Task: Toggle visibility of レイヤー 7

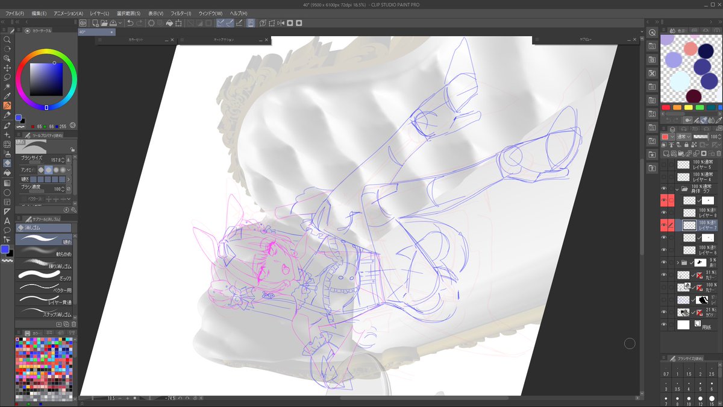Action: [x=664, y=226]
